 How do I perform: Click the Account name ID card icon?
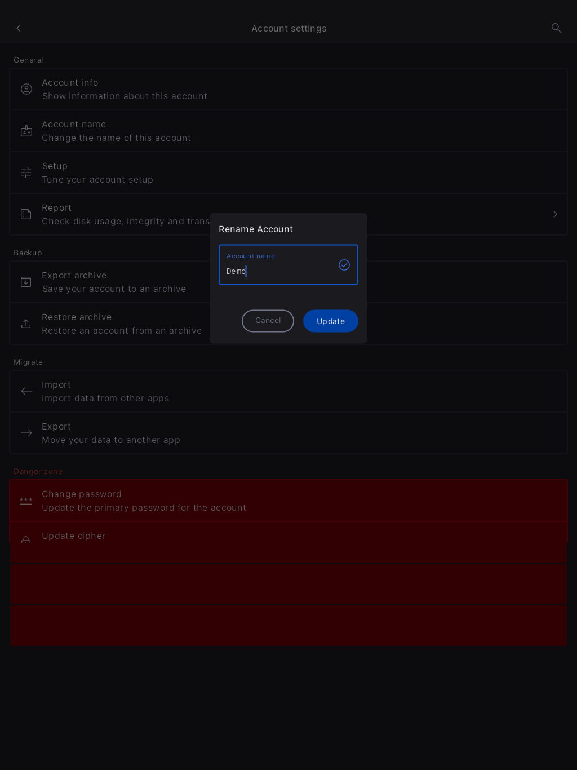[x=26, y=131]
